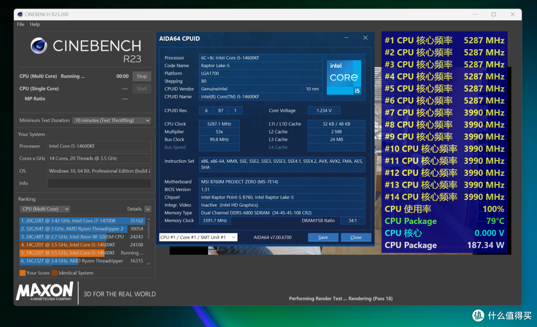Screen dimensions: 537x327
Task: Click the OS field Windows 10 64 Bit
Action: [x=99, y=171]
